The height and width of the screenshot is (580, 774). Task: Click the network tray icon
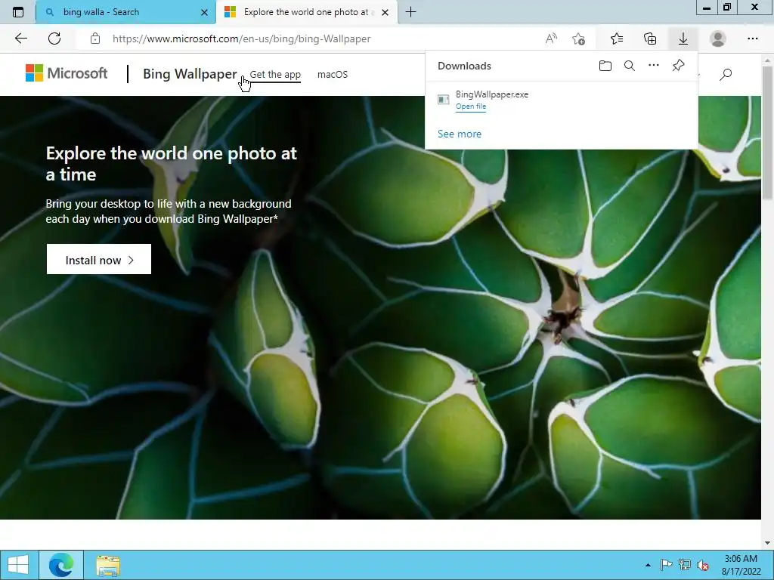[x=684, y=565]
